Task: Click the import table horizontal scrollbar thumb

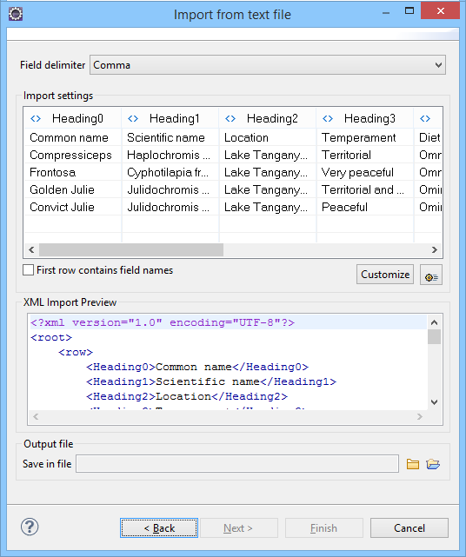Action: coord(131,249)
